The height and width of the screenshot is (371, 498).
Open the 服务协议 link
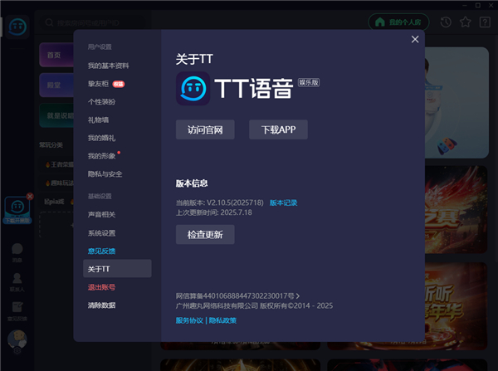[189, 320]
